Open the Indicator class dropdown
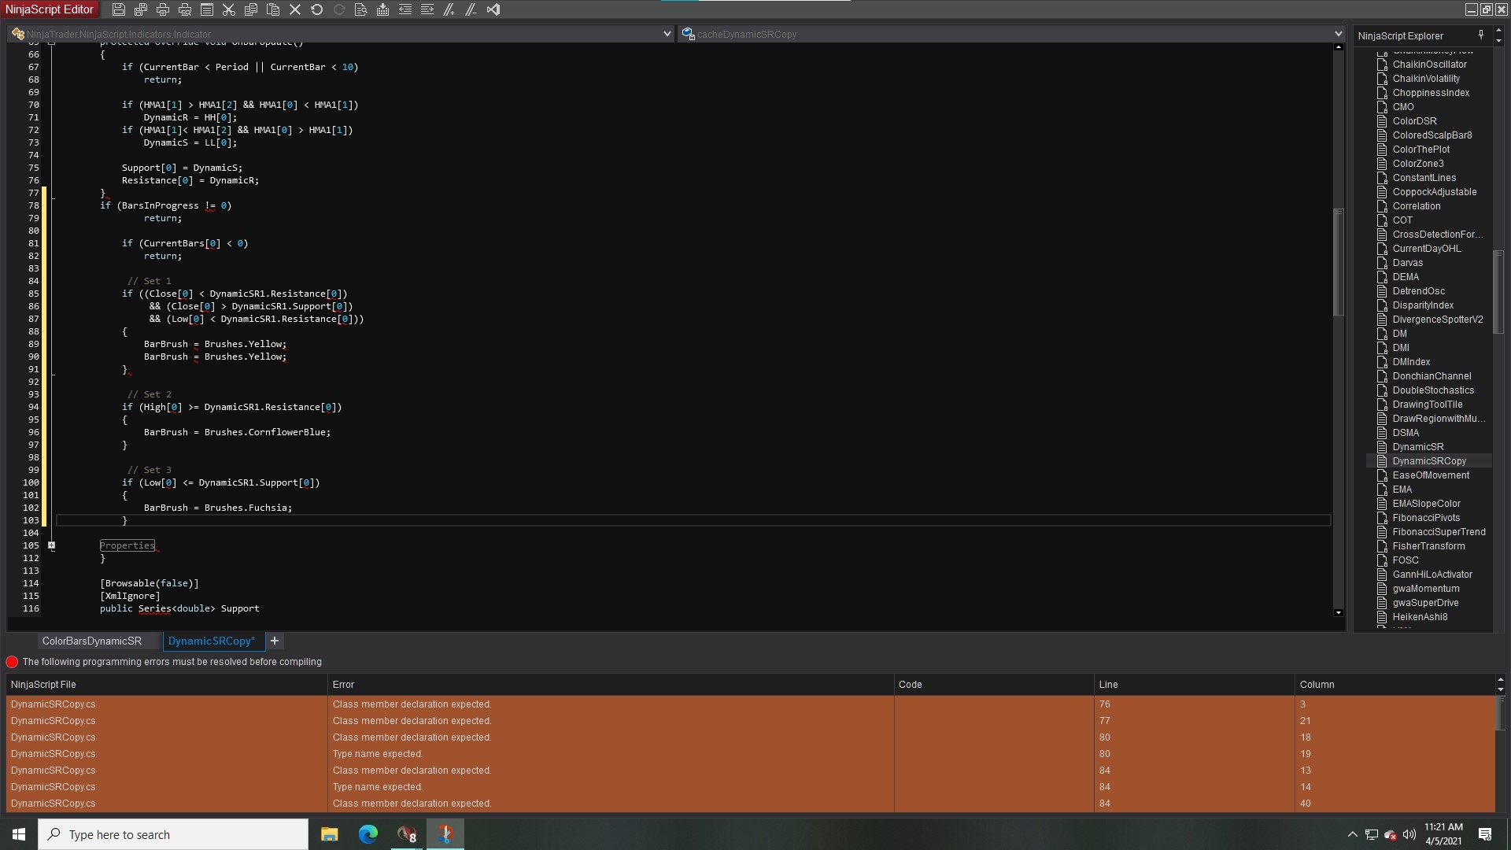 tap(667, 34)
